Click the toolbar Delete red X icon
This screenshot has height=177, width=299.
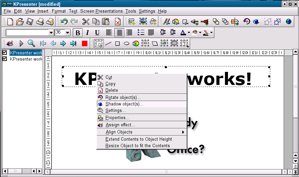pyautogui.click(x=118, y=22)
